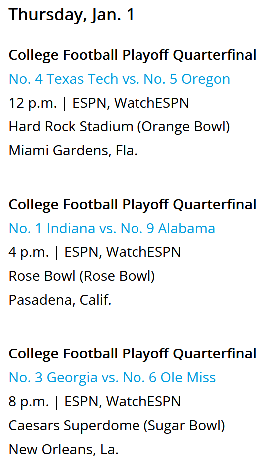Open the Indiana vs. Alabama matchup link

112,229
